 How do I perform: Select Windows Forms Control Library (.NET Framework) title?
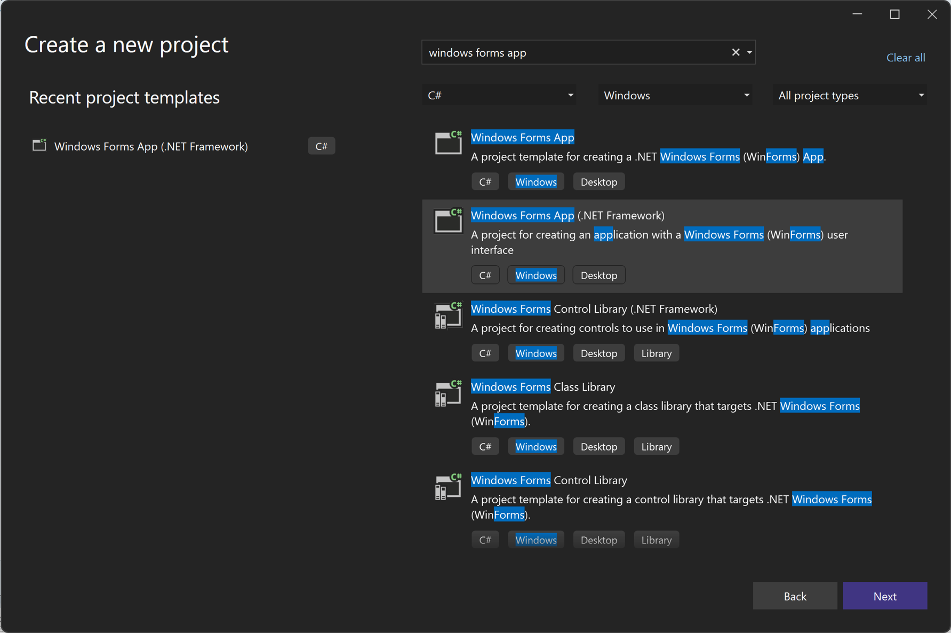(x=594, y=308)
